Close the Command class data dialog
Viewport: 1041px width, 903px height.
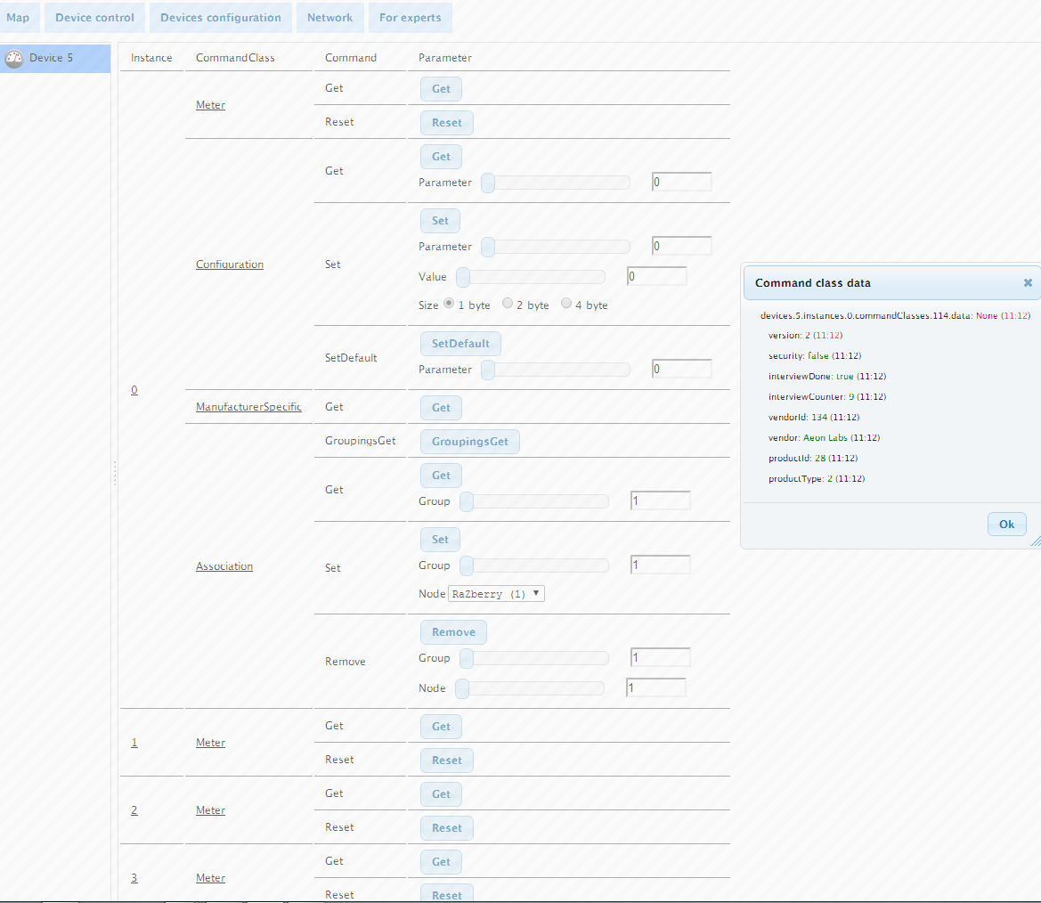click(1028, 282)
